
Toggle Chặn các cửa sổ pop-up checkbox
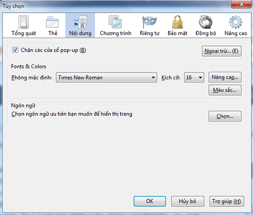pos(15,50)
